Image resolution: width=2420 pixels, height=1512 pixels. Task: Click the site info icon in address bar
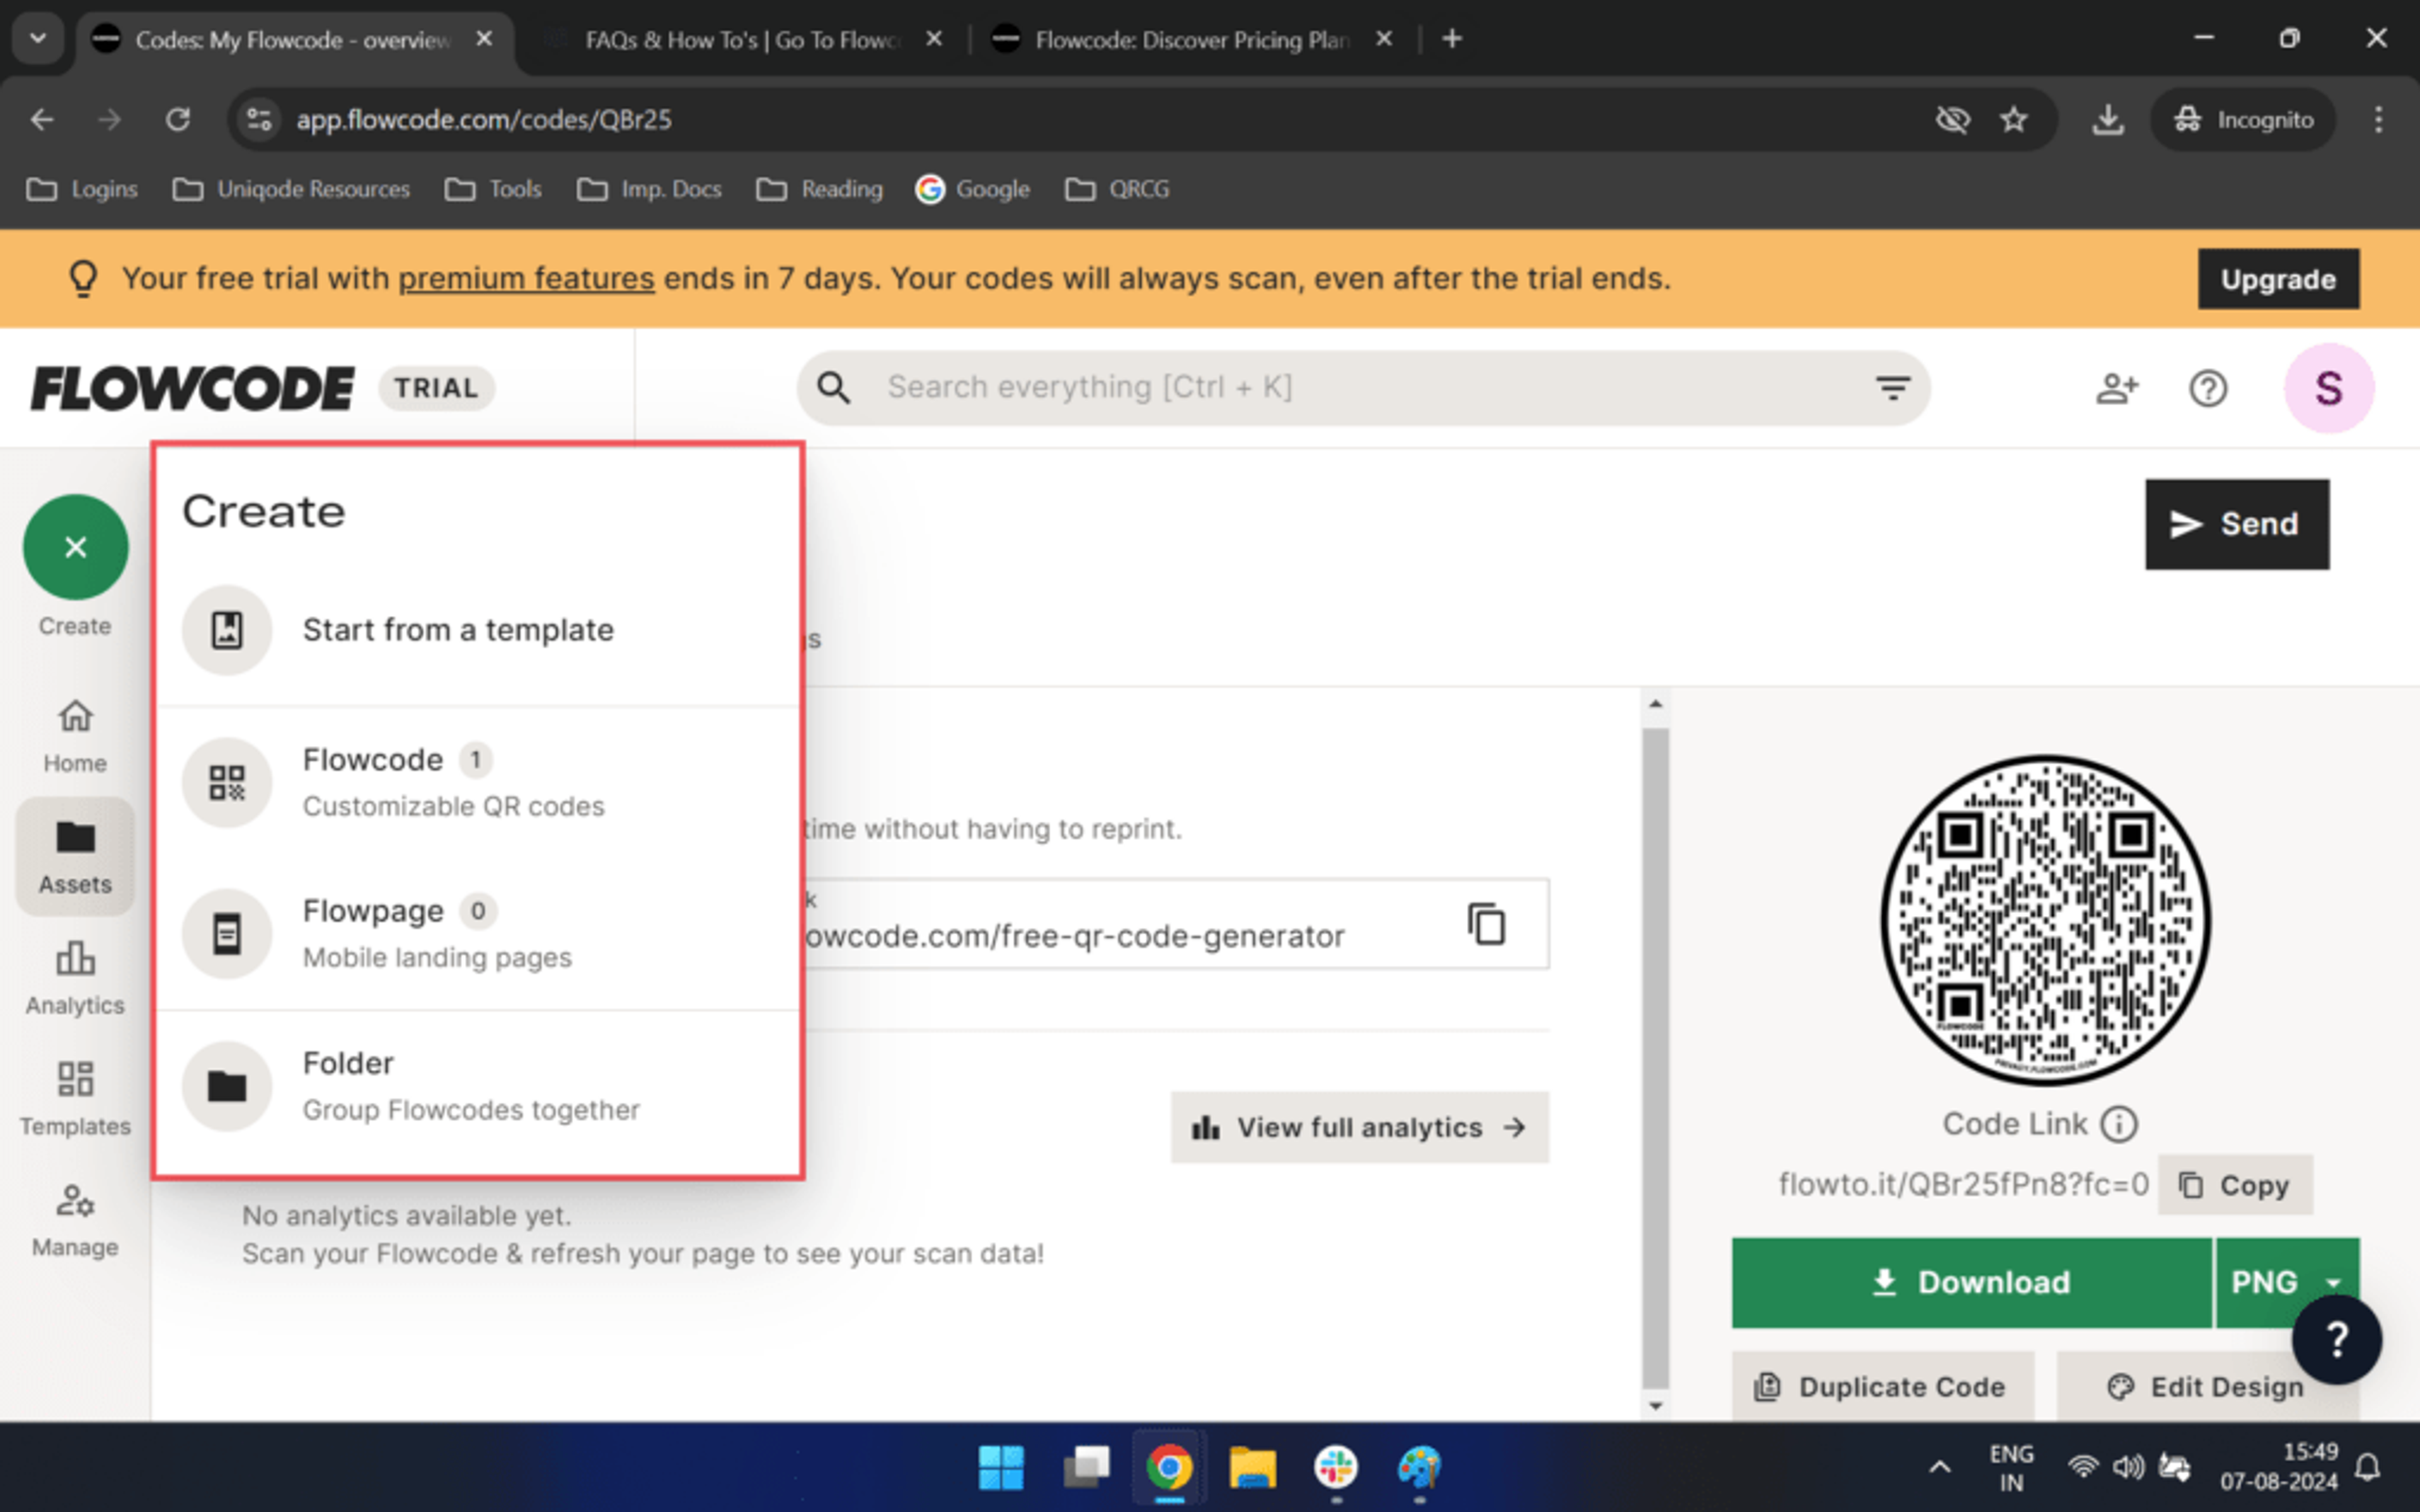(259, 120)
